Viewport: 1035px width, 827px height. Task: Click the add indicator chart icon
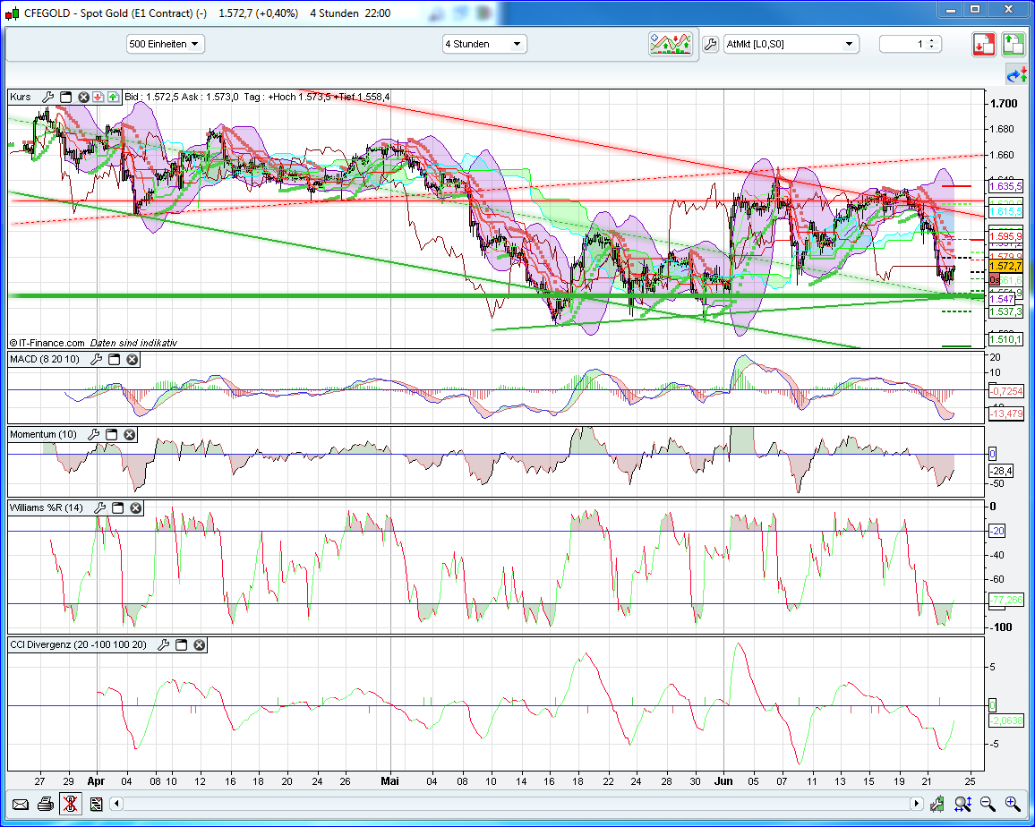(x=671, y=44)
